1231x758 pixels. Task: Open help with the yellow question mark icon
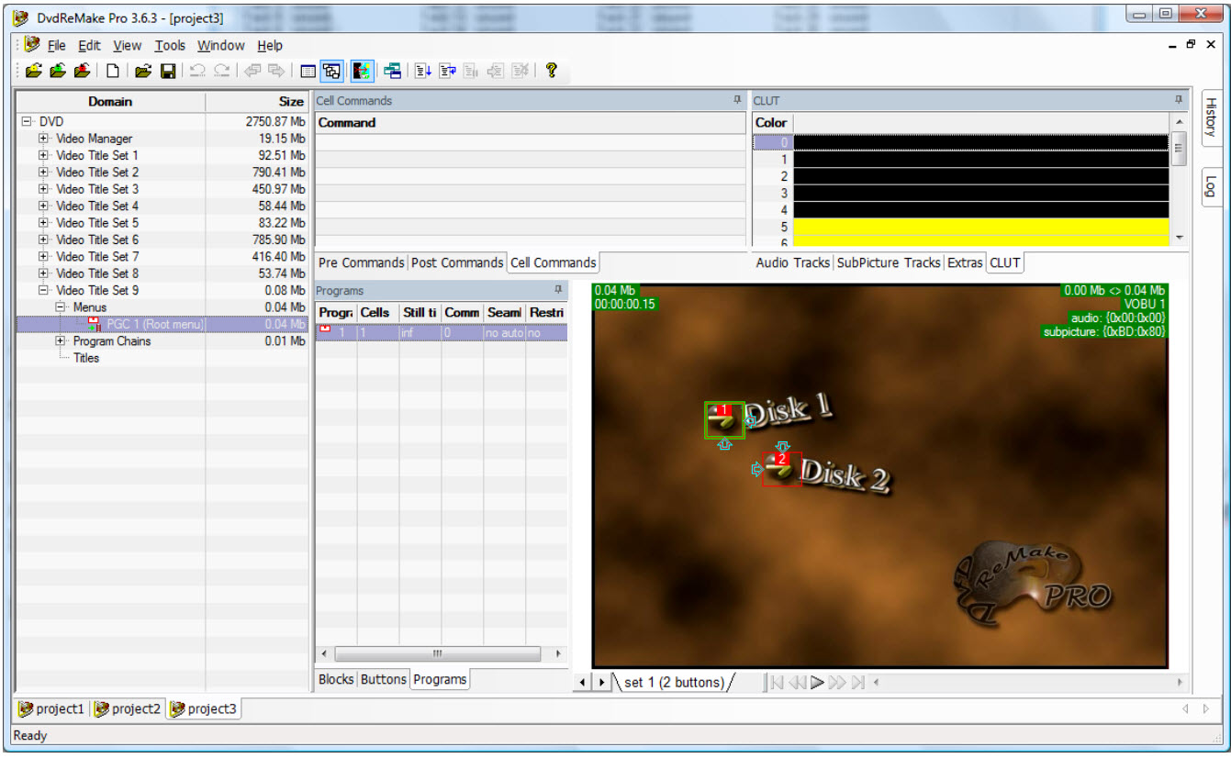pyautogui.click(x=551, y=70)
